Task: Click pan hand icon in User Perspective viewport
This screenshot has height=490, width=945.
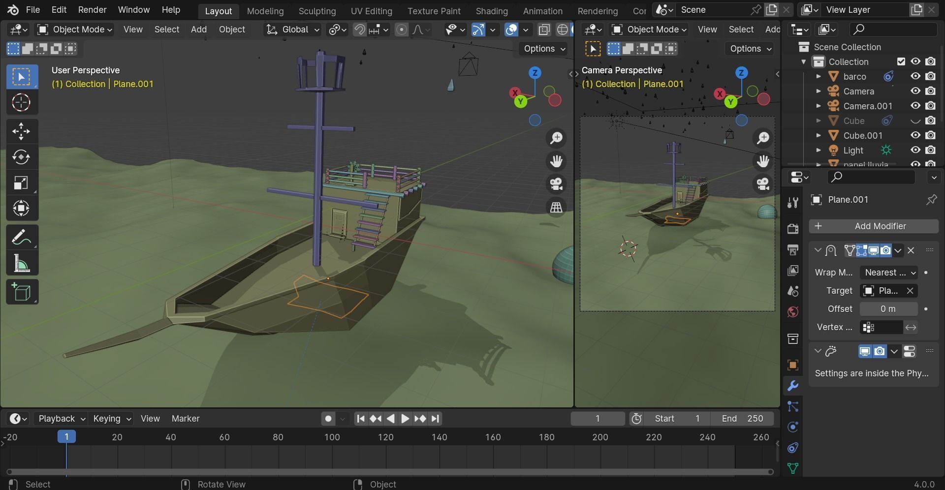Action: pyautogui.click(x=556, y=161)
